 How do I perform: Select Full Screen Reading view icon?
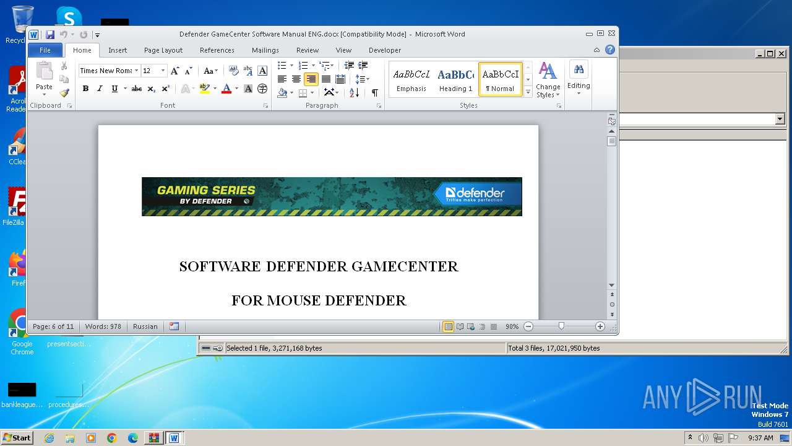tap(460, 326)
